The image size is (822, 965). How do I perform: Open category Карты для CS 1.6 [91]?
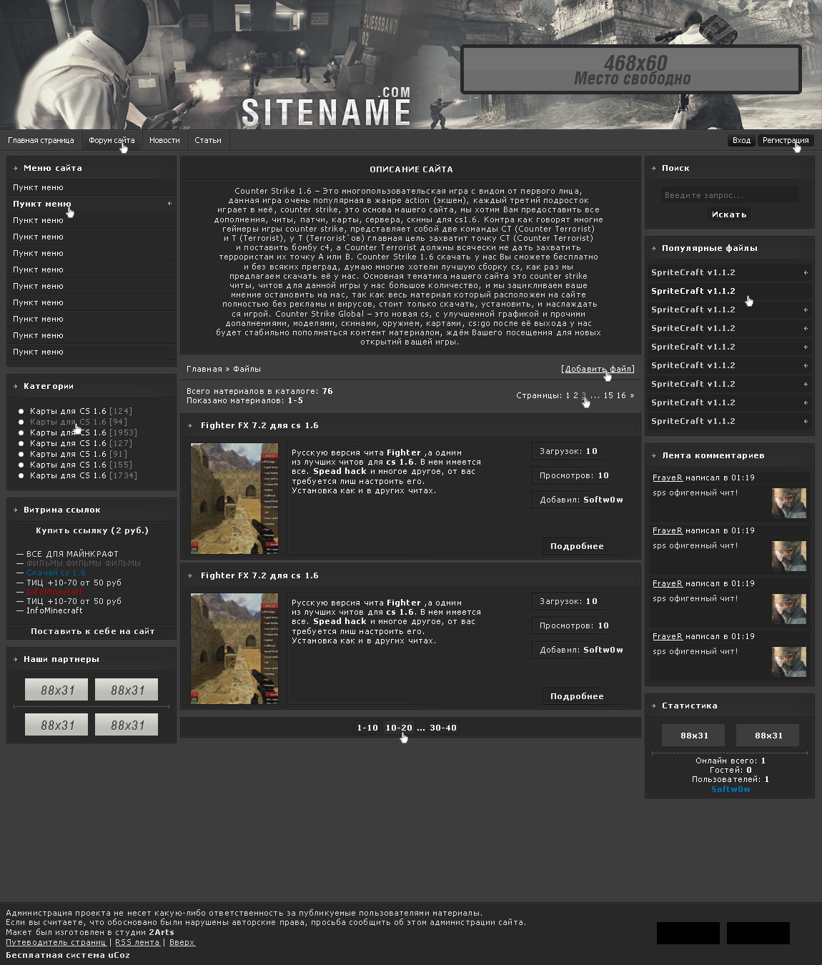point(78,454)
